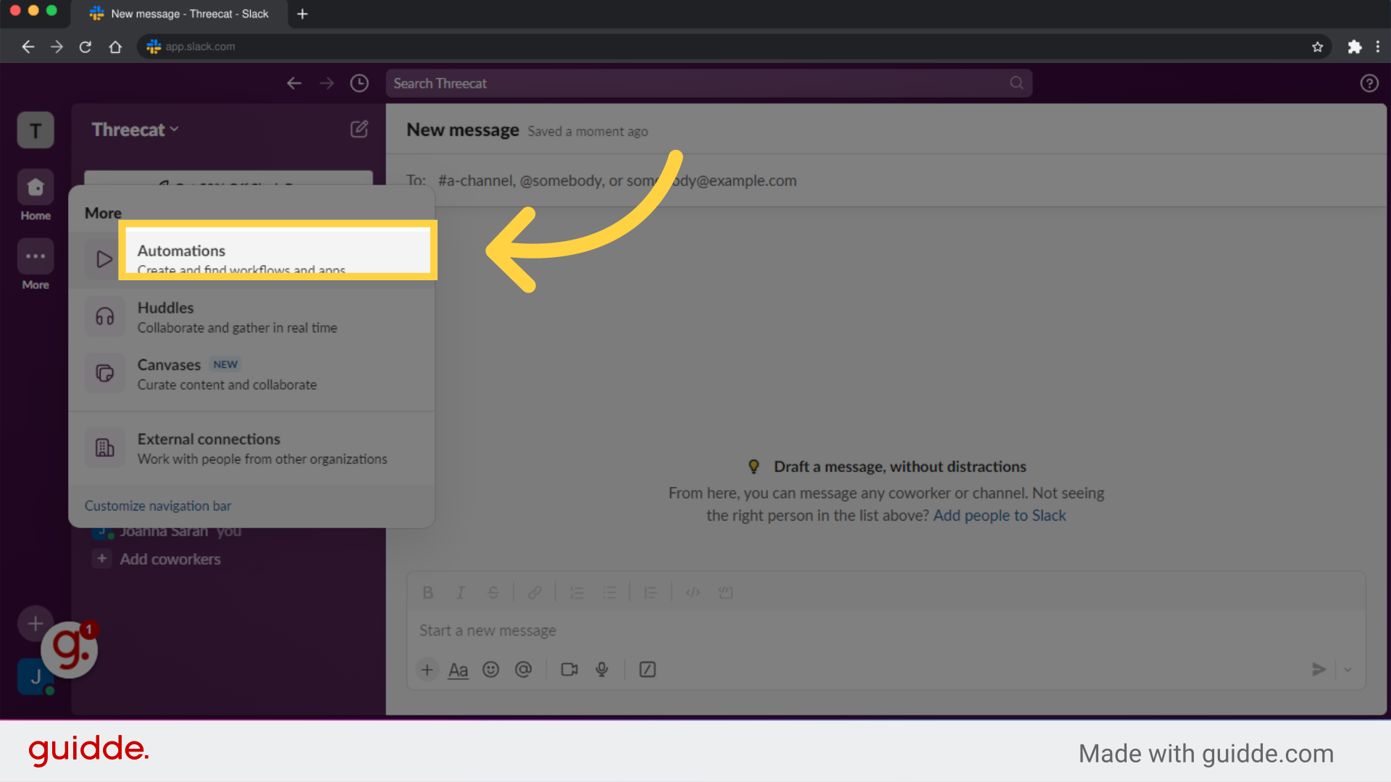
Task: Go back in Slack history
Action: [x=293, y=83]
